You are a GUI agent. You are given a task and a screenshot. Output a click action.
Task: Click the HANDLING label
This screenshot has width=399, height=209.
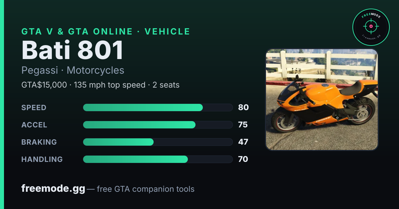(x=42, y=159)
